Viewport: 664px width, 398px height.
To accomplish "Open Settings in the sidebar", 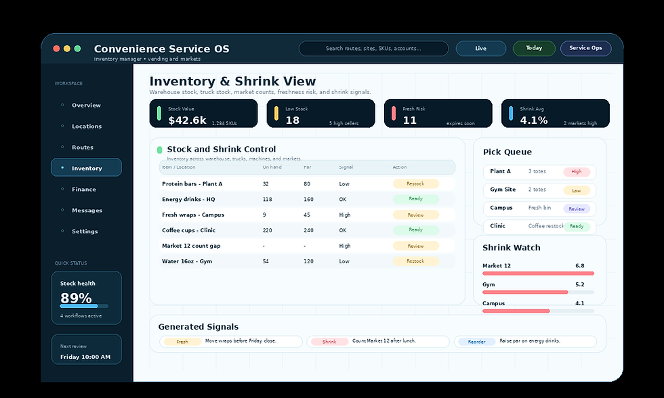I will click(x=86, y=231).
